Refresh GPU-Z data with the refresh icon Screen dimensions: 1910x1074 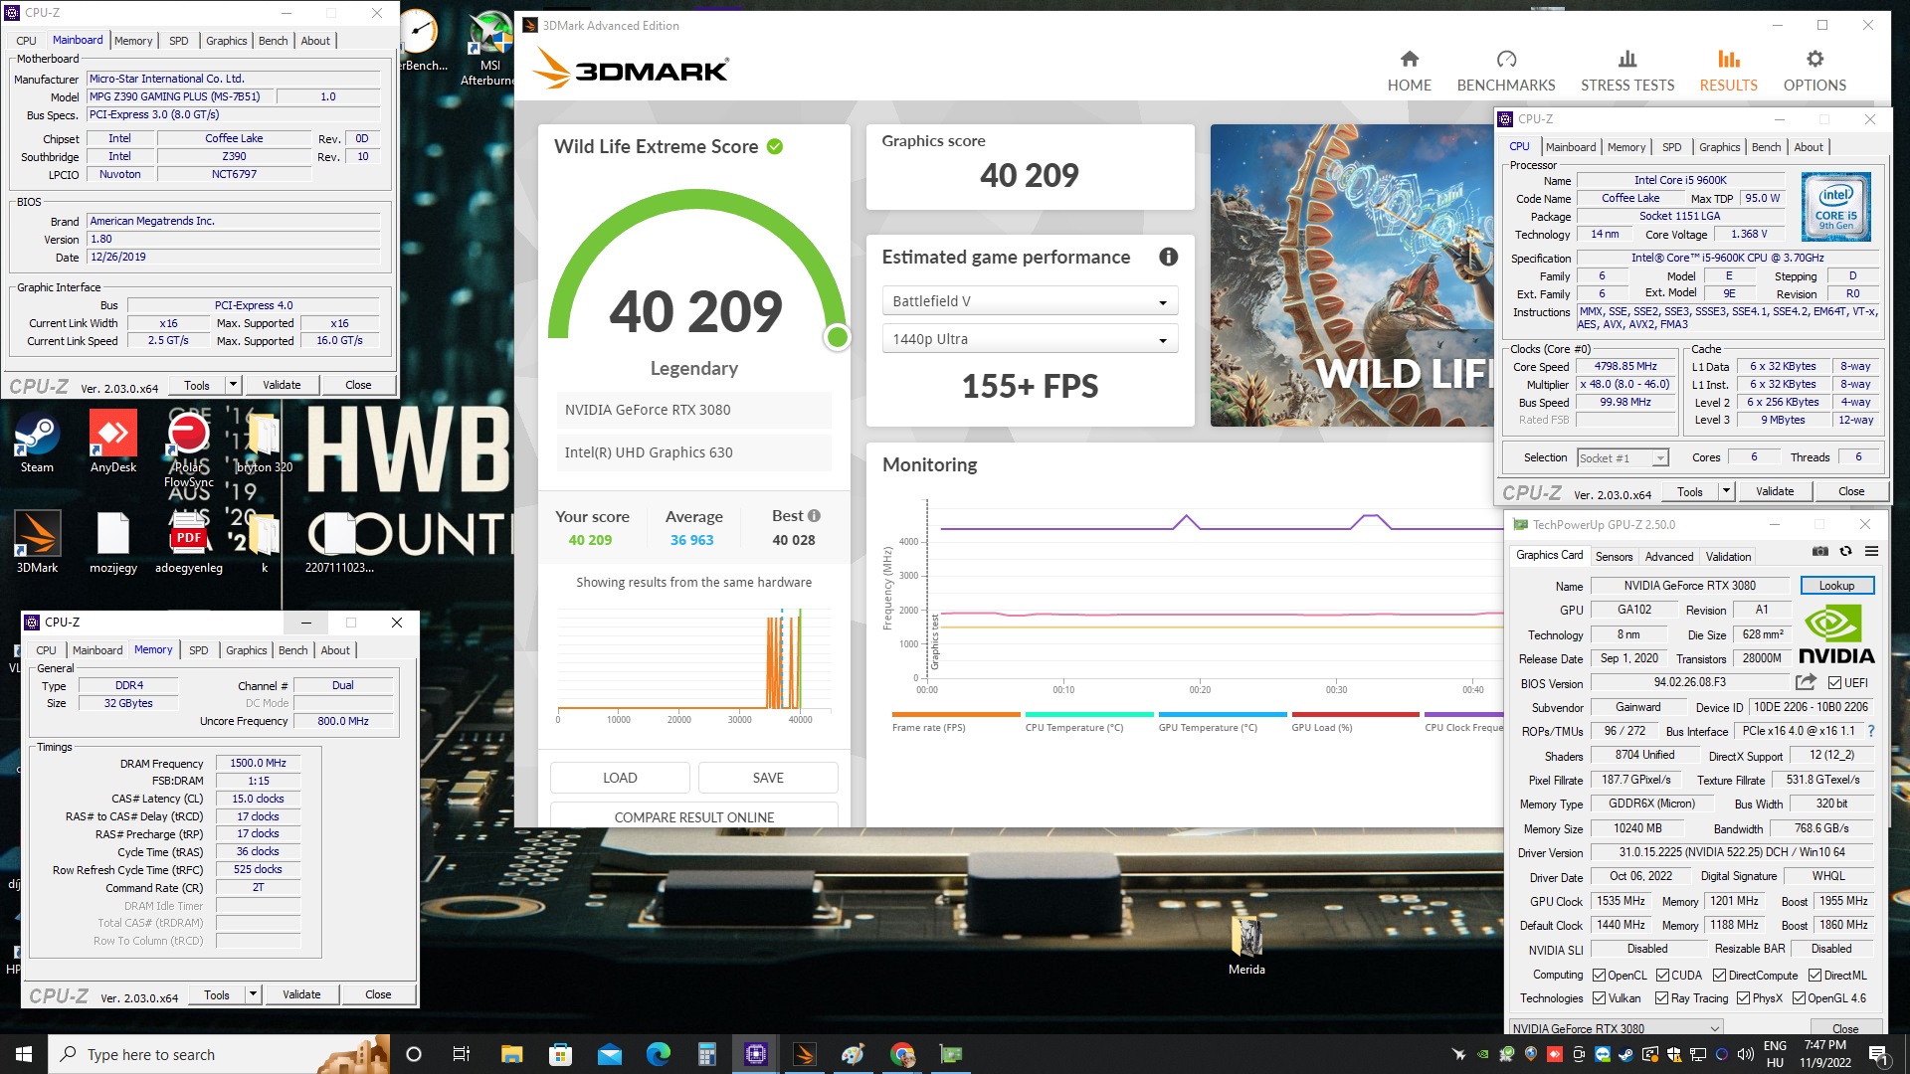coord(1845,551)
